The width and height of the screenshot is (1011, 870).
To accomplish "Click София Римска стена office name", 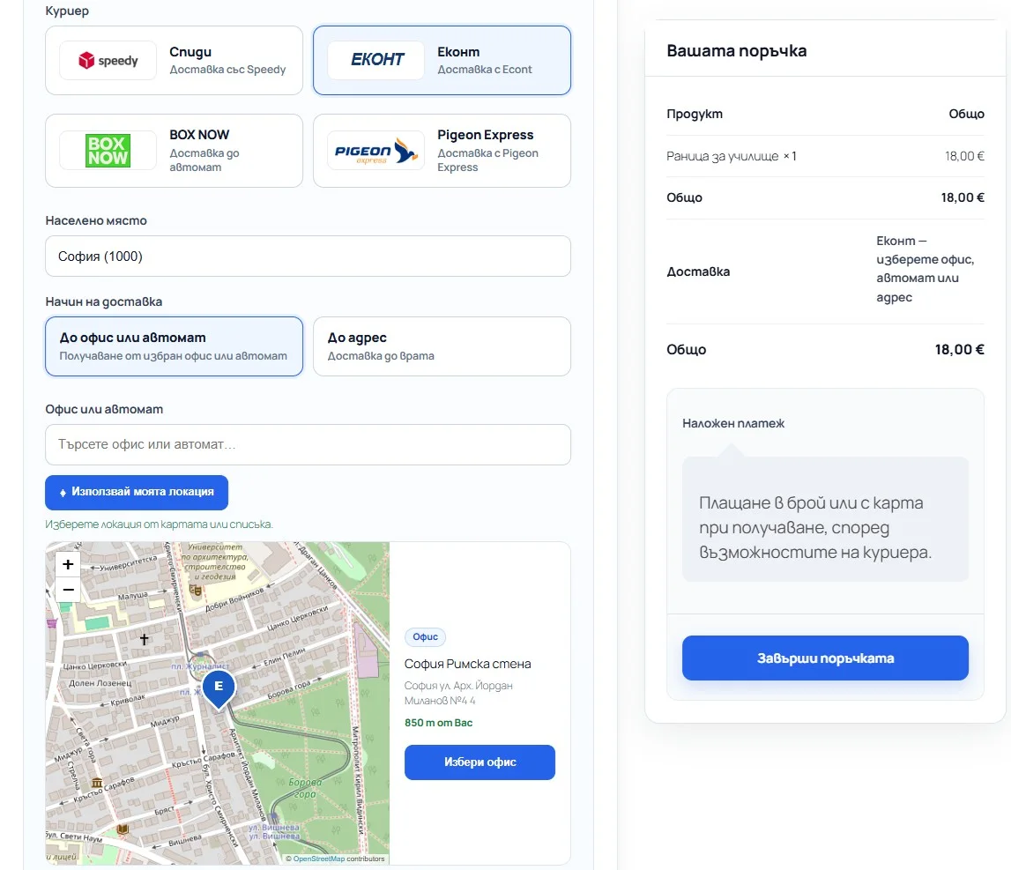I will click(x=467, y=664).
